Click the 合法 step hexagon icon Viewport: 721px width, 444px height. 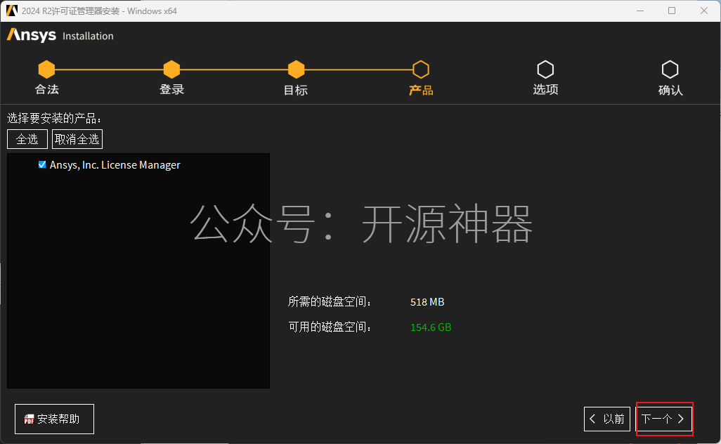pos(46,70)
